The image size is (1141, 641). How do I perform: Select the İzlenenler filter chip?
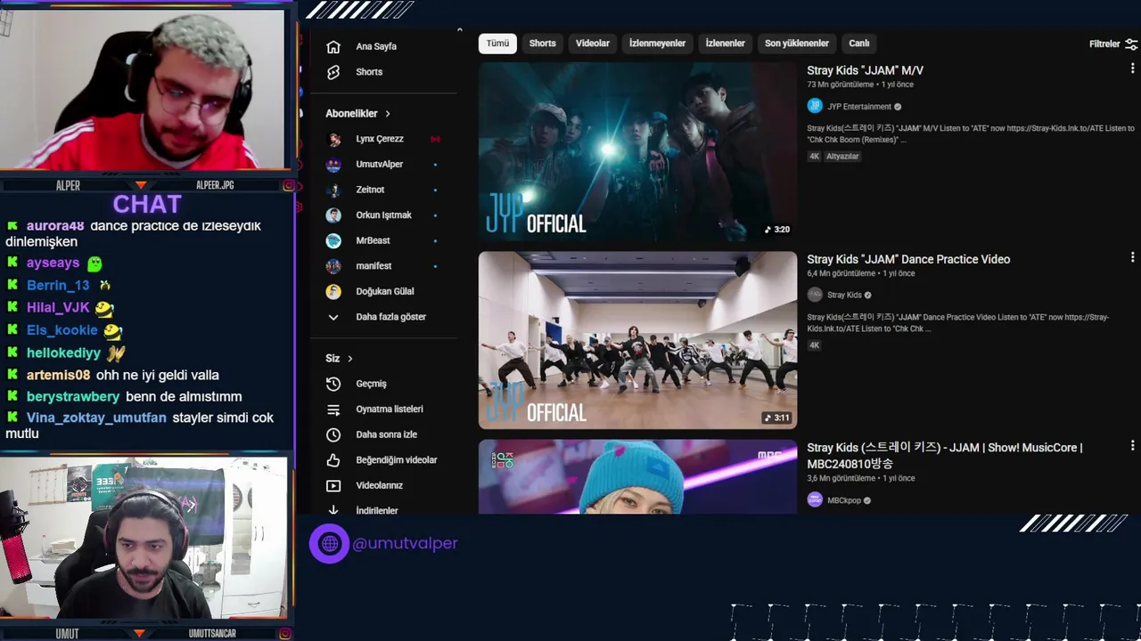coord(725,44)
